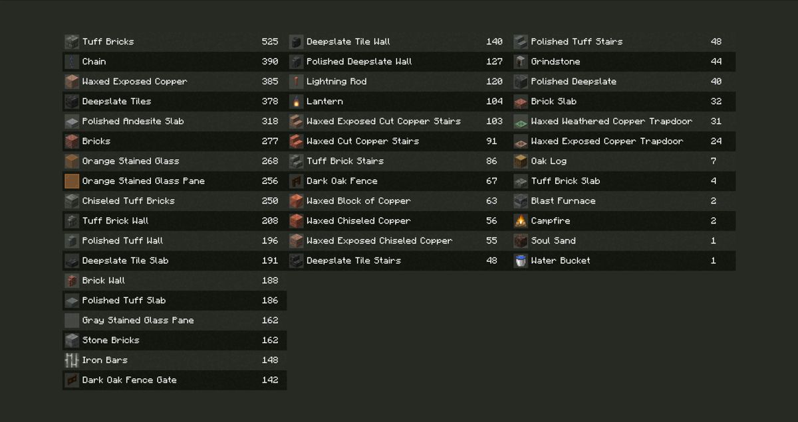Screen dimensions: 798x422
Task: Click the Dark Oak Fence Gate row
Action: (175, 380)
